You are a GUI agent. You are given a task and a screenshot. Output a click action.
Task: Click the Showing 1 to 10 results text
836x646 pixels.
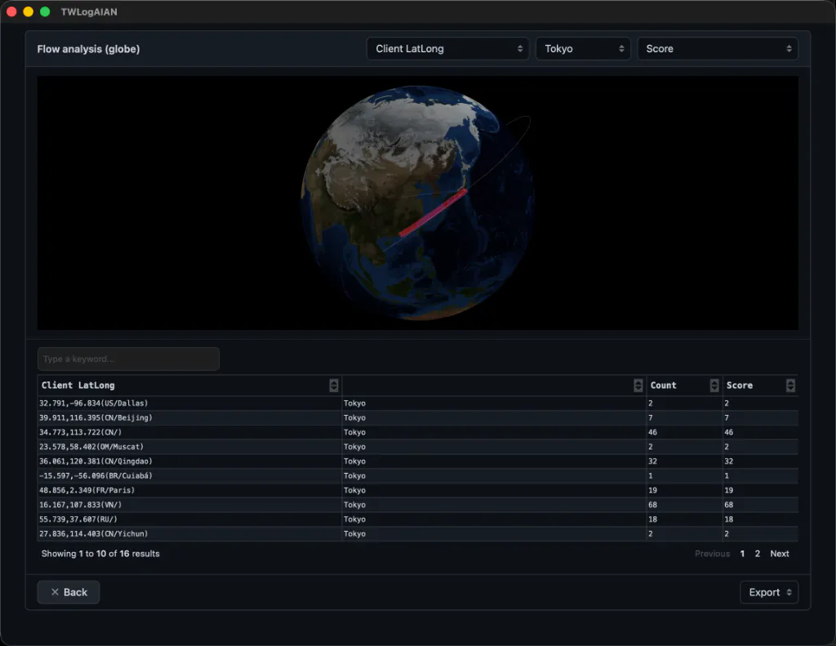pyautogui.click(x=100, y=554)
